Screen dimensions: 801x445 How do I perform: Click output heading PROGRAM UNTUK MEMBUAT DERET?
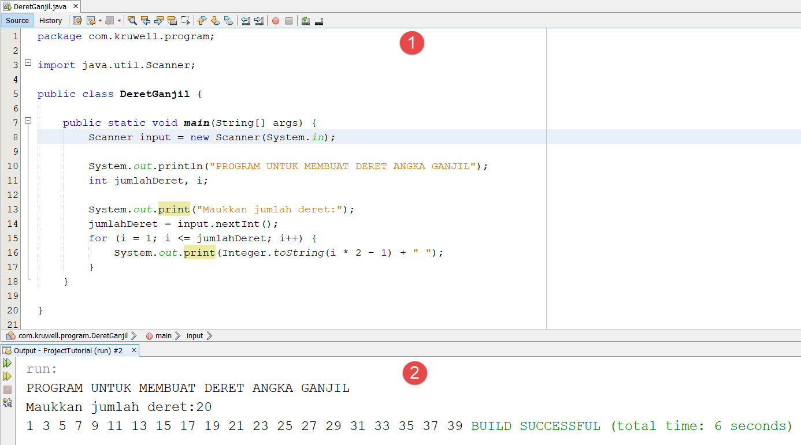[188, 388]
